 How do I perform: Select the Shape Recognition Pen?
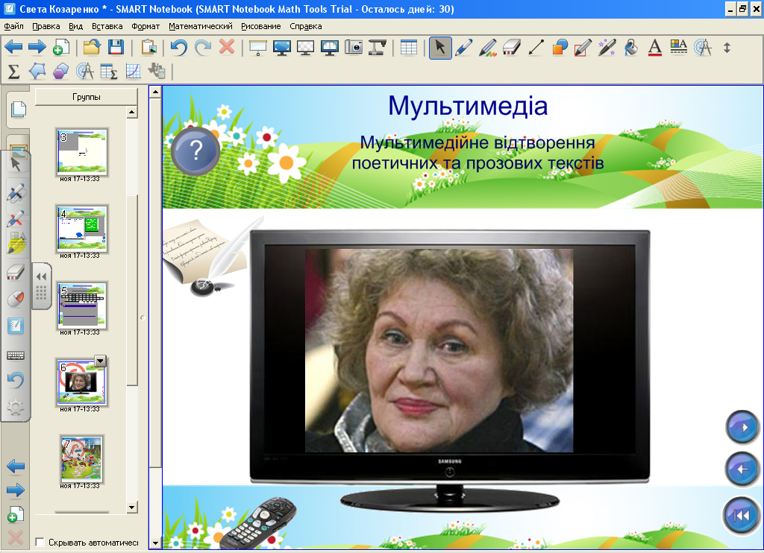click(583, 48)
